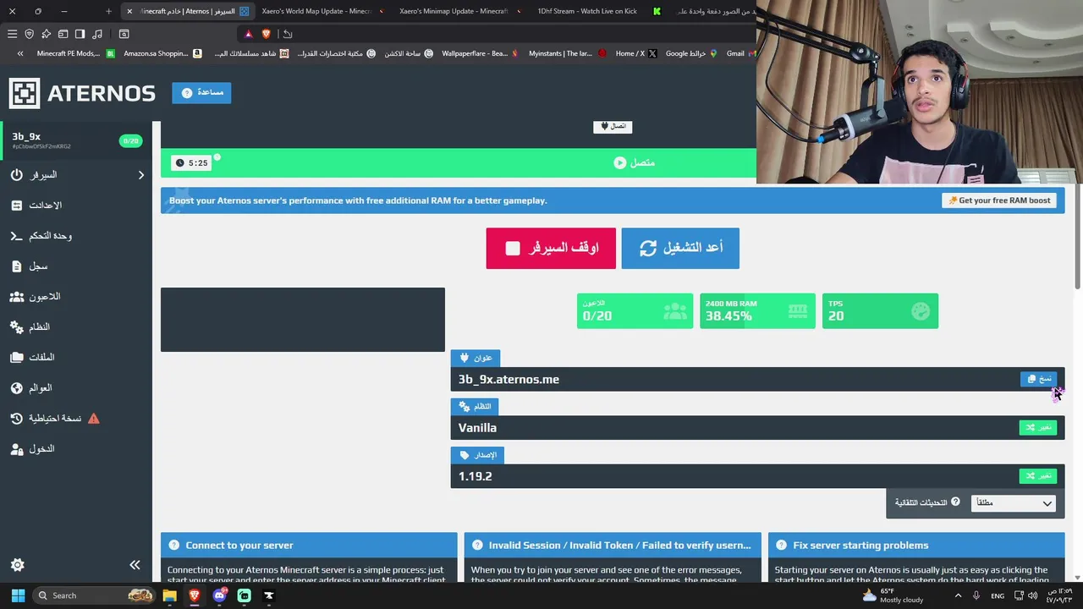Open العوالم worlds page in sidebar

[x=76, y=388]
